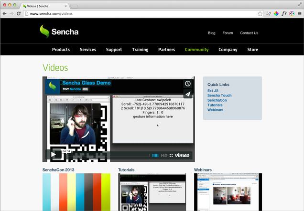Screen dimensions: 304x211
Task: Click the Sencha avatar in video header
Action: click(x=53, y=86)
